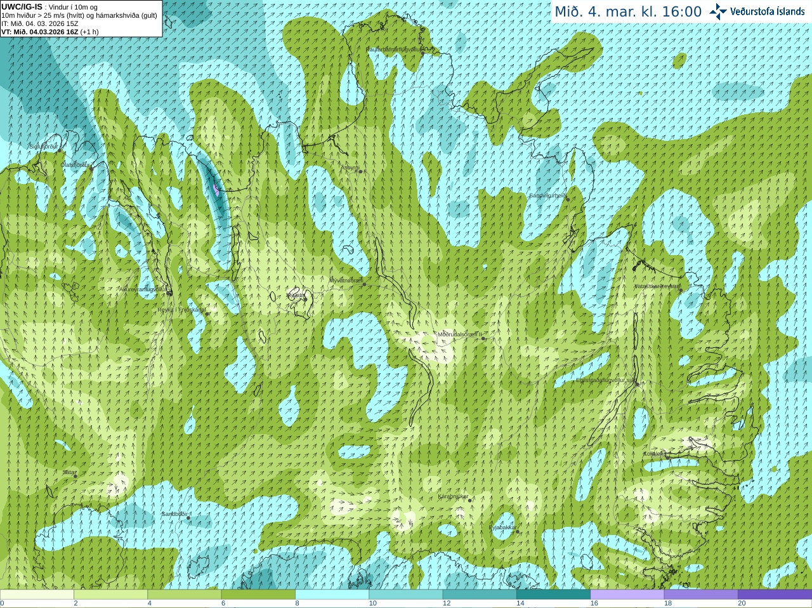
Task: Select the Vatnsskarð eystra station label
Action: tap(657, 286)
